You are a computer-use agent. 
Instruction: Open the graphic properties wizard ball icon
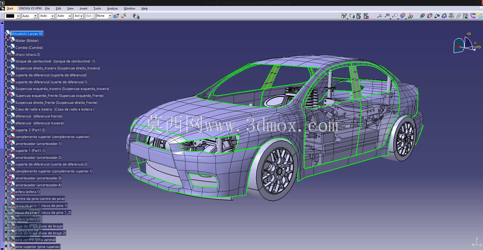[124, 16]
